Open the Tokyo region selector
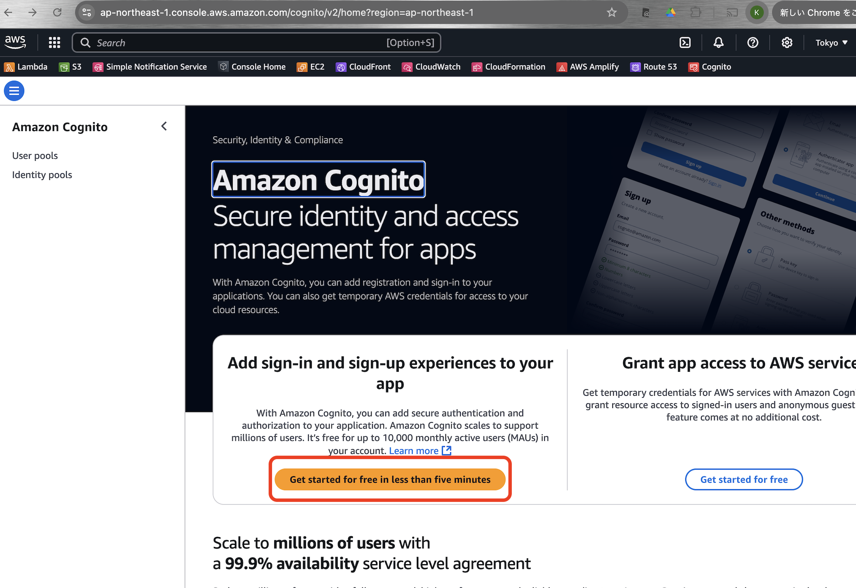 [831, 42]
